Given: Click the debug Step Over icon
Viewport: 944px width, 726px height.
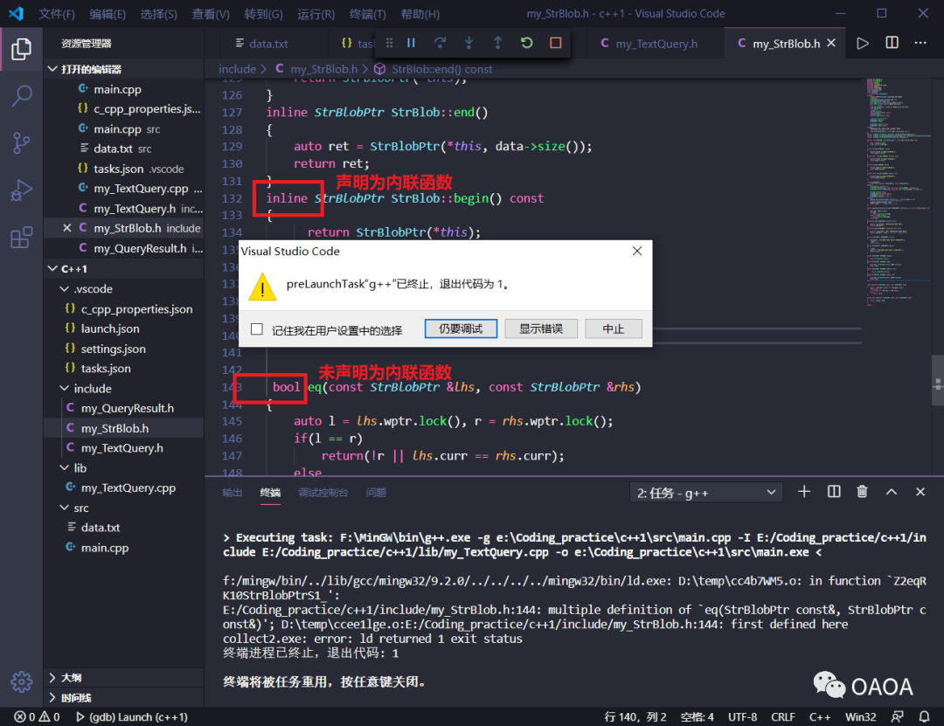Looking at the screenshot, I should pyautogui.click(x=440, y=43).
